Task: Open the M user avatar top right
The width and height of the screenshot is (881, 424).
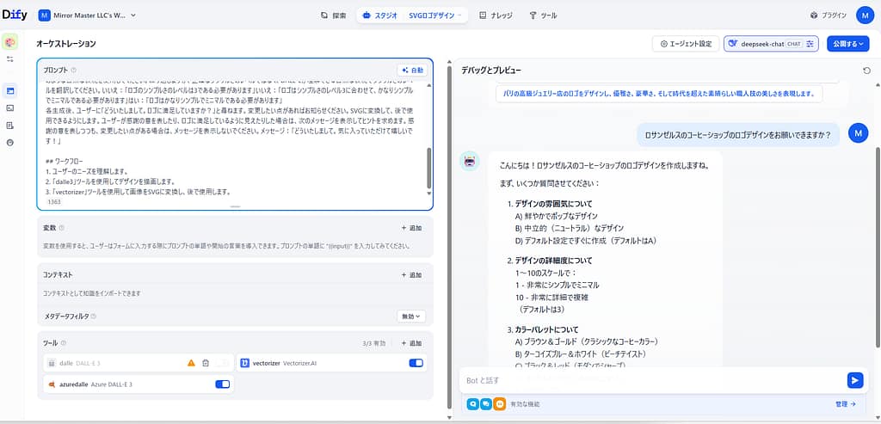Action: coord(866,15)
